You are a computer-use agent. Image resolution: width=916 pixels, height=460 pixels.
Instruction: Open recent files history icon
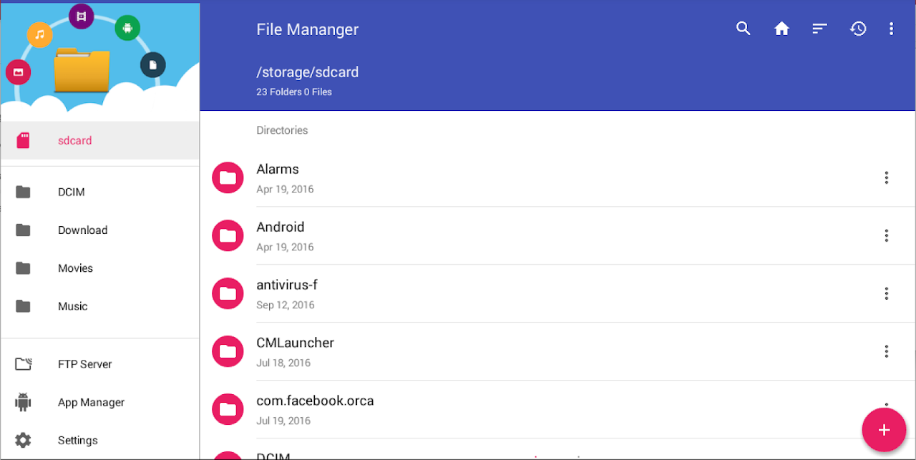pyautogui.click(x=858, y=28)
